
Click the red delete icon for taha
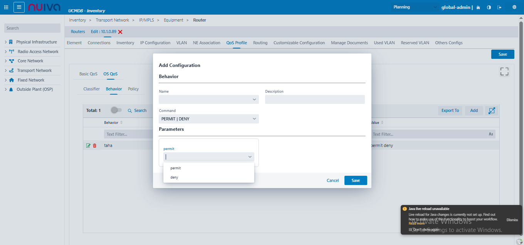[95, 146]
